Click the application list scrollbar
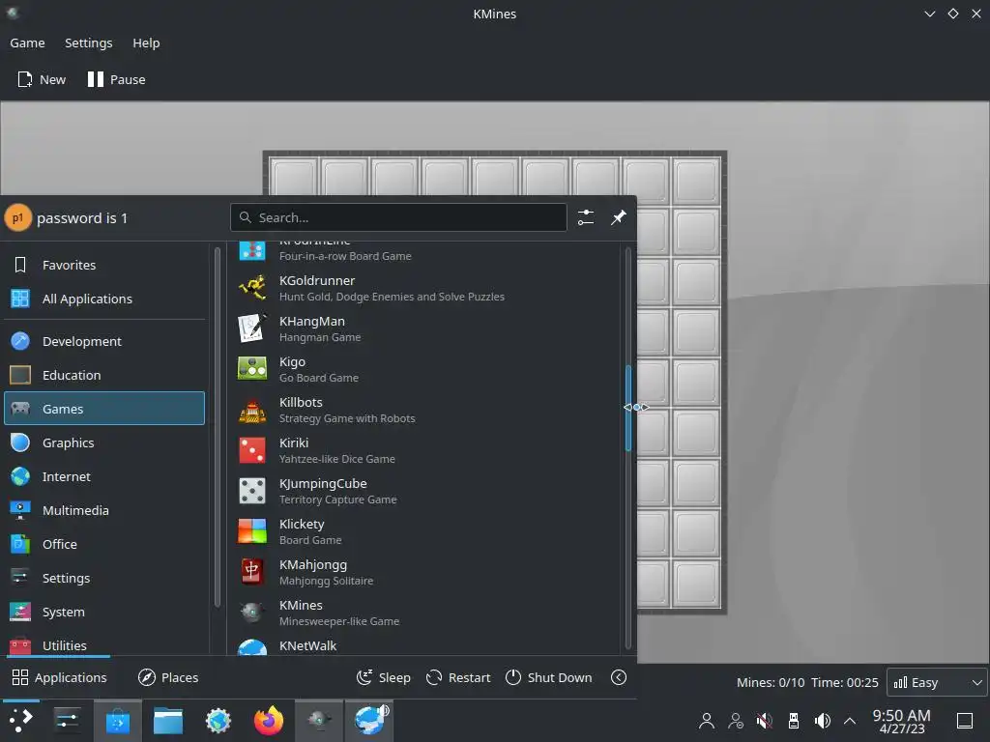Screen dimensions: 990x742 click(x=628, y=409)
